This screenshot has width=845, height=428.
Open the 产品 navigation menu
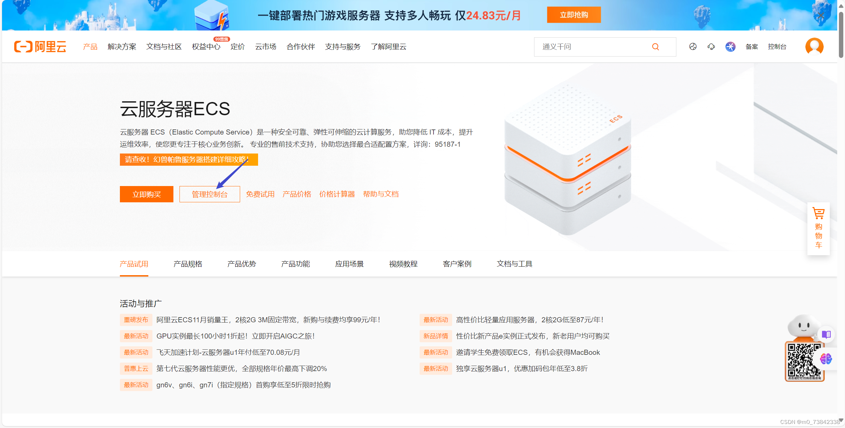(x=90, y=47)
